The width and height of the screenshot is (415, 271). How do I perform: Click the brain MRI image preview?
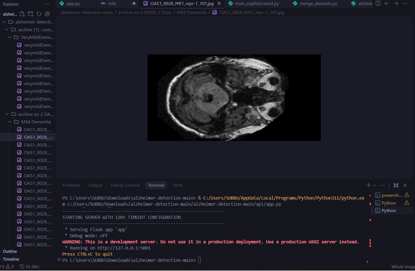pos(234,98)
